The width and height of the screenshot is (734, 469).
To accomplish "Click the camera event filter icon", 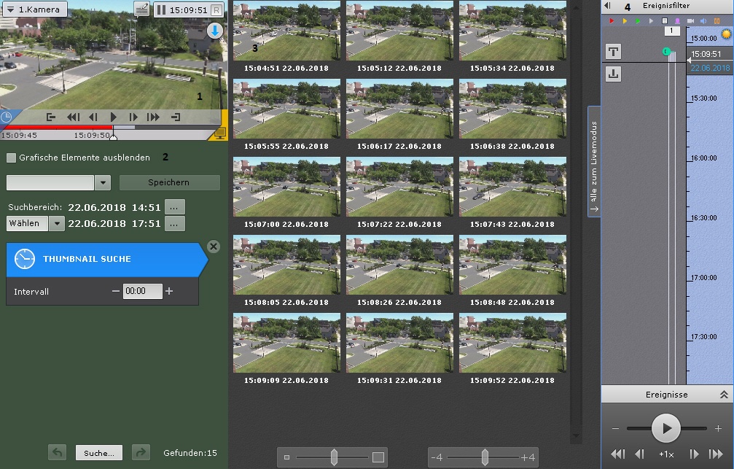I will (690, 21).
